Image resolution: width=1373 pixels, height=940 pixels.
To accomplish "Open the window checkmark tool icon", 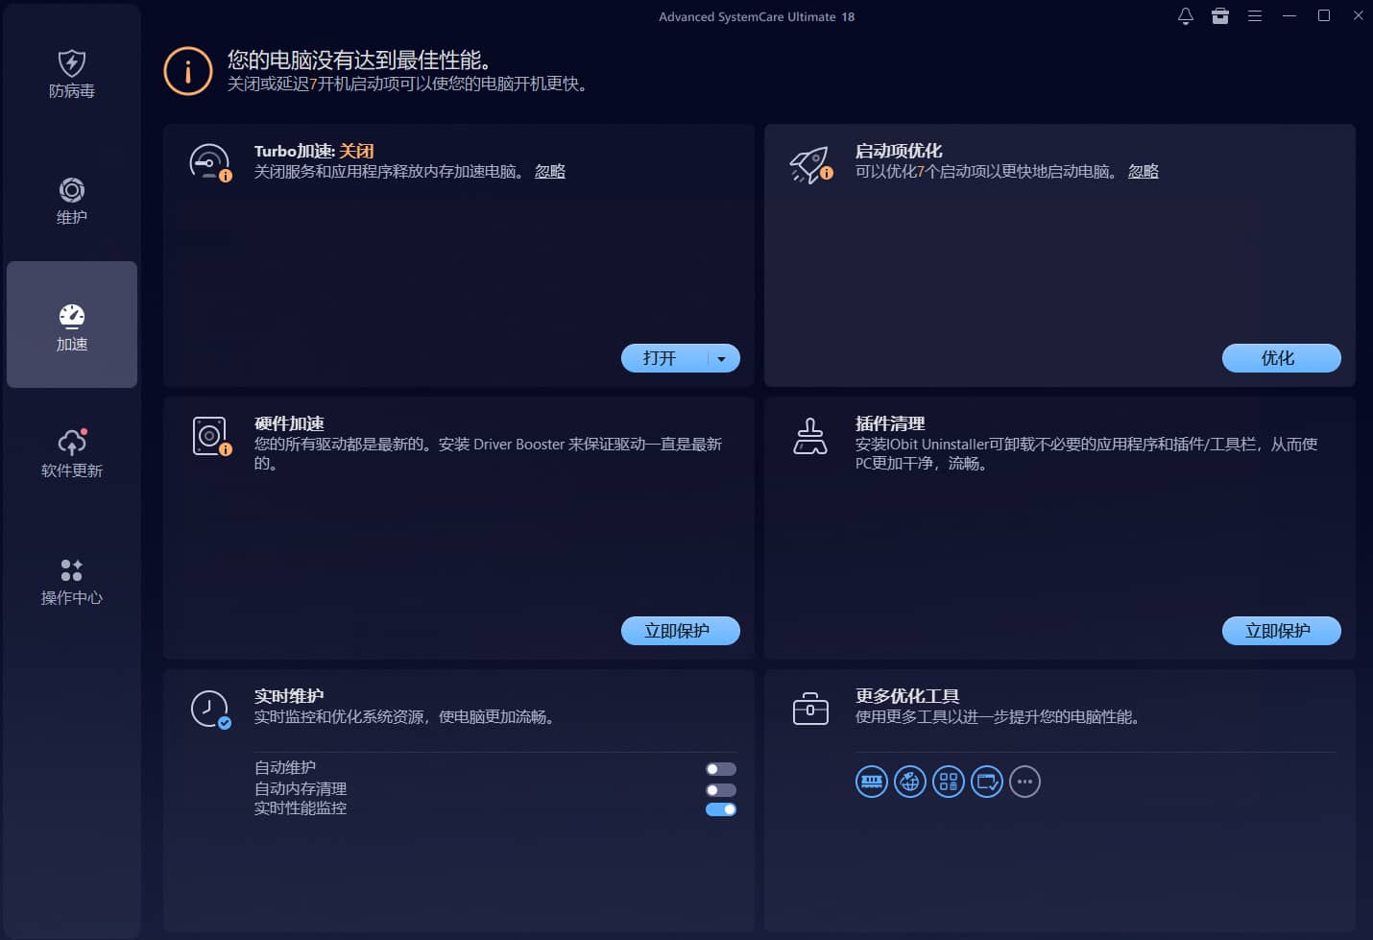I will (x=987, y=782).
